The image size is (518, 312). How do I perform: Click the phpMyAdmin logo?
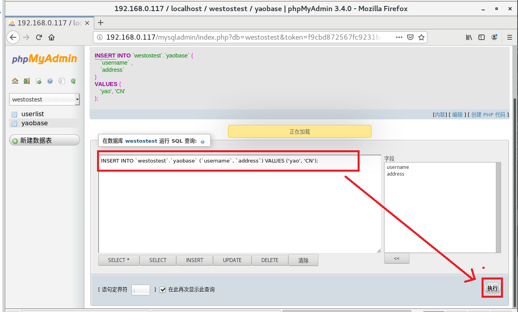point(44,59)
